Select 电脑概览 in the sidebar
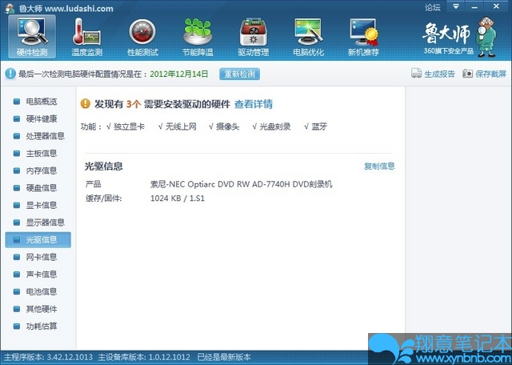512x365 pixels. [x=38, y=102]
